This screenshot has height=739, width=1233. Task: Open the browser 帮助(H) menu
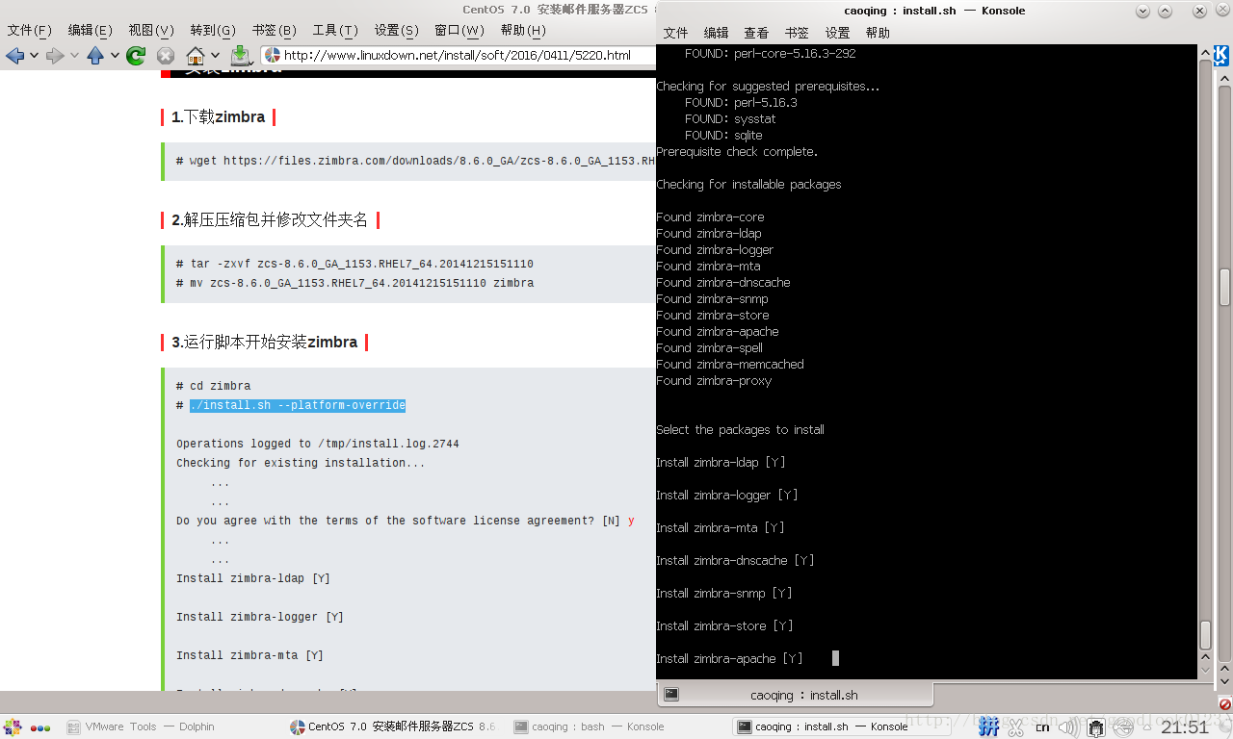click(x=523, y=31)
